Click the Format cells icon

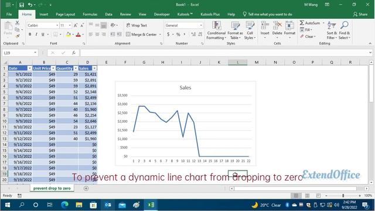289,25
